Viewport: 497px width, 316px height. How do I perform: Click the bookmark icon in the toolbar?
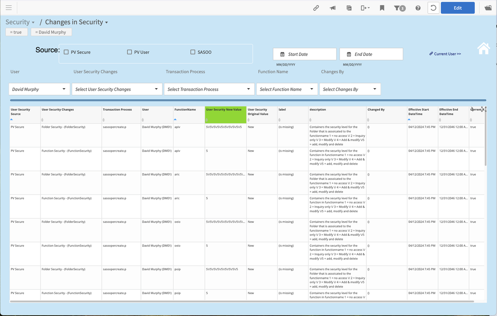tap(382, 8)
